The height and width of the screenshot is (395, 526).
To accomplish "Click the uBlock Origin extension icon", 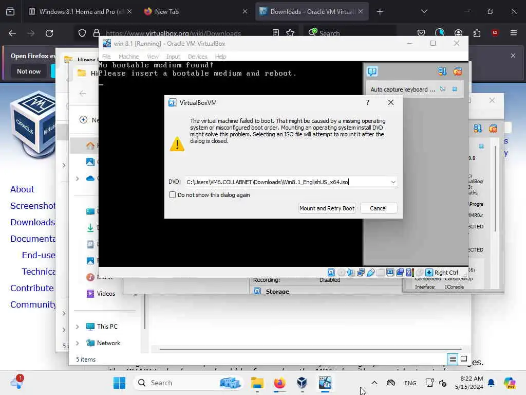I will point(495,32).
